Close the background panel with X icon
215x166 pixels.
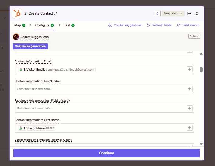tap(5, 19)
